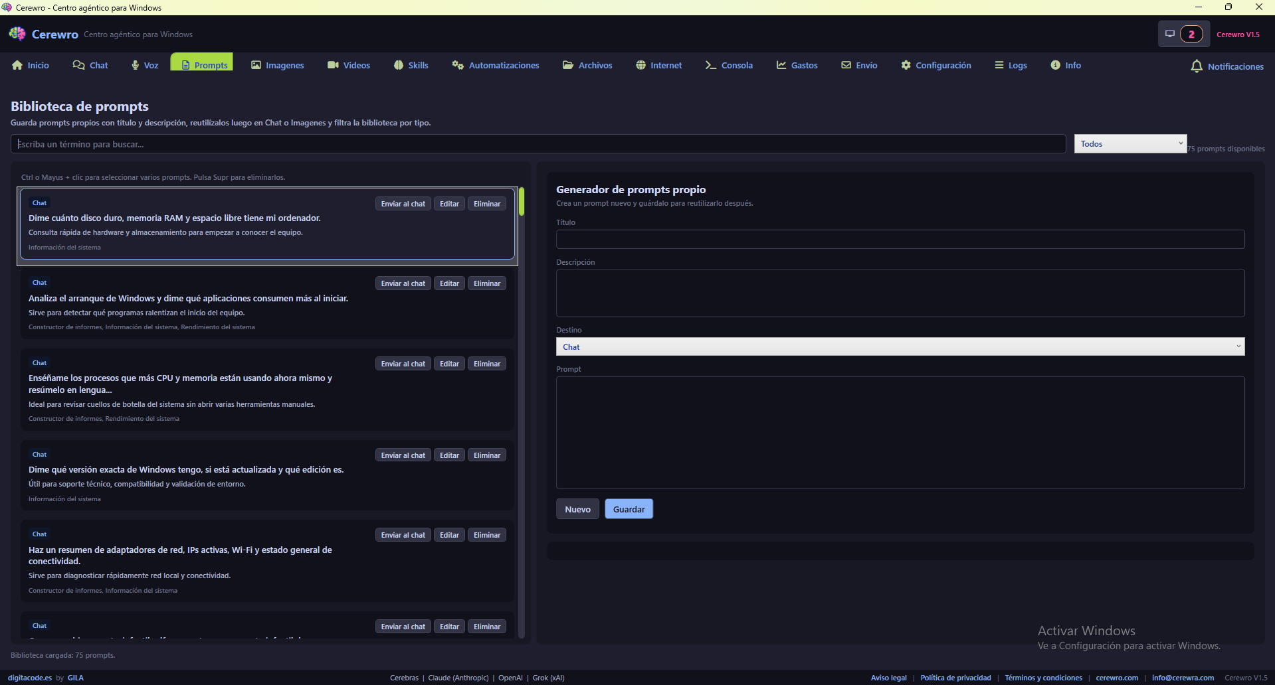Open Configuración gear icon

[906, 65]
